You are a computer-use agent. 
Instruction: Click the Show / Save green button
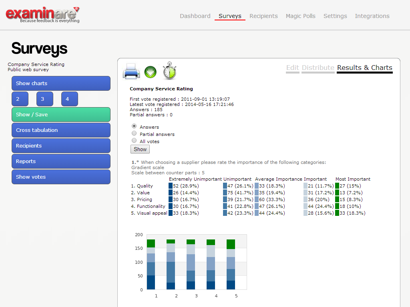(61, 115)
